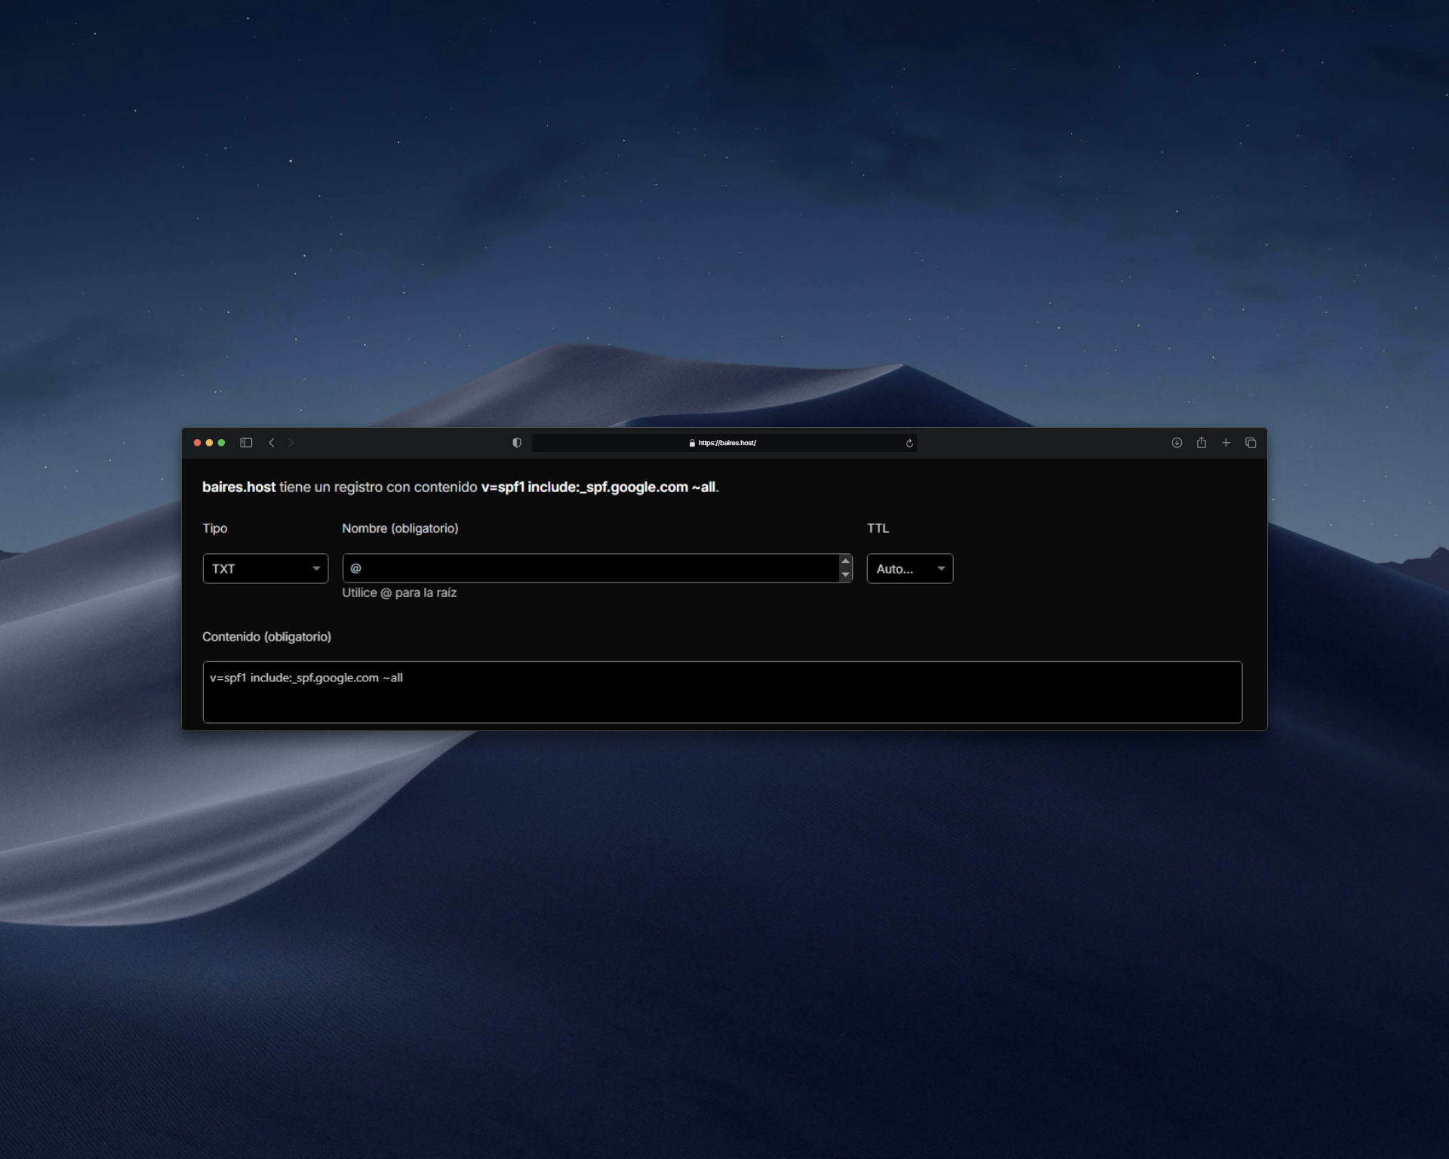The height and width of the screenshot is (1159, 1449).
Task: Reload the page with refresh icon
Action: pyautogui.click(x=909, y=443)
